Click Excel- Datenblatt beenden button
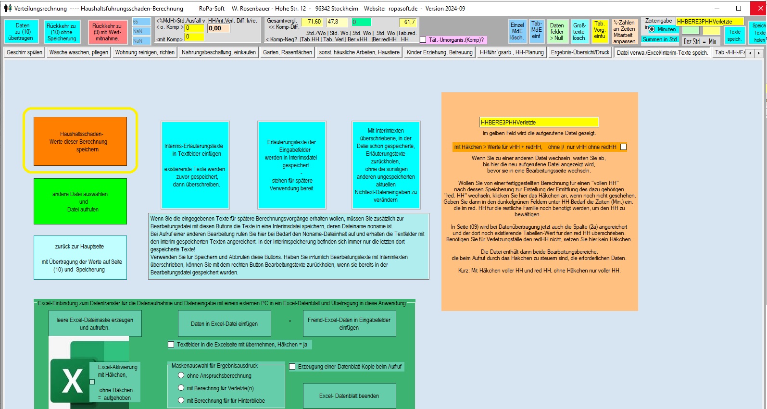 (349, 396)
